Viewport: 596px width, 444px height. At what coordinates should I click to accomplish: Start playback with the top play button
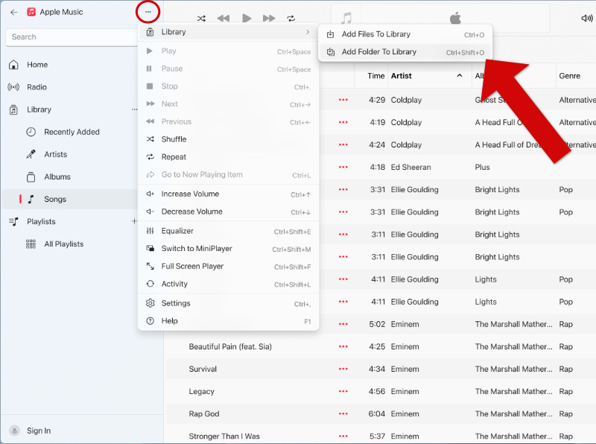pos(247,18)
